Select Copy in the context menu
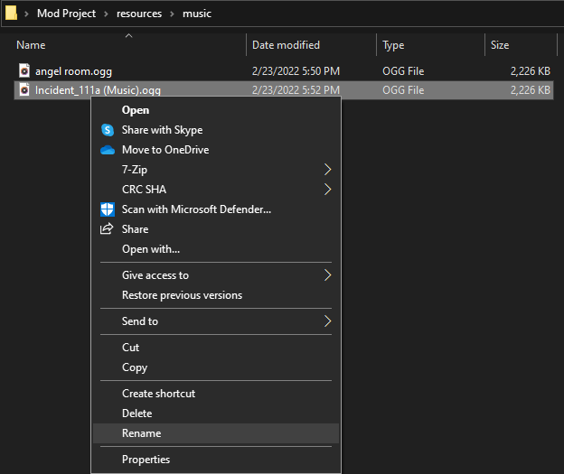Image resolution: width=564 pixels, height=474 pixels. tap(135, 367)
